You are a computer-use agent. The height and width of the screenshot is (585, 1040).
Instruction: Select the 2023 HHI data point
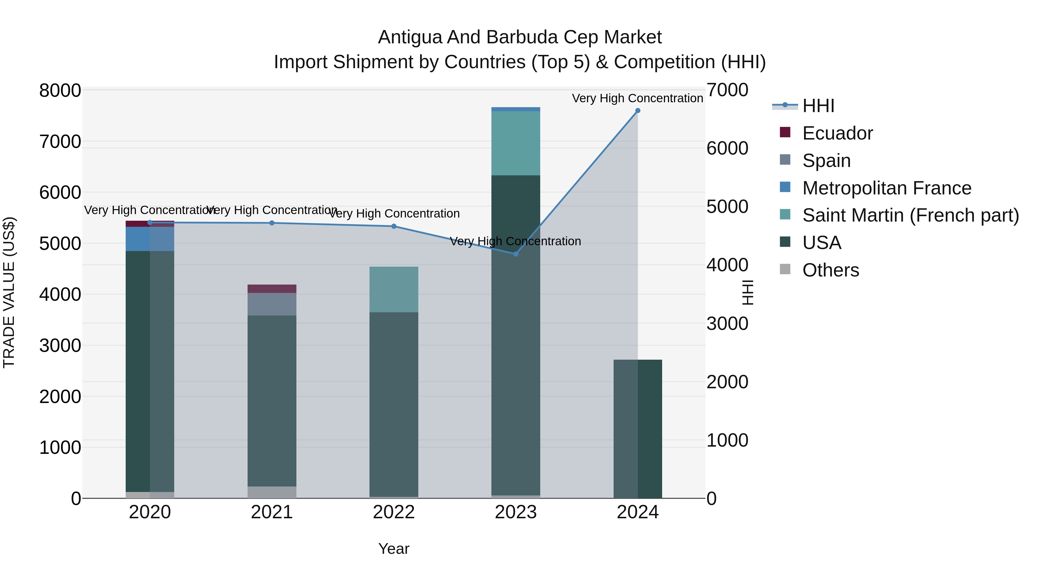click(x=516, y=254)
